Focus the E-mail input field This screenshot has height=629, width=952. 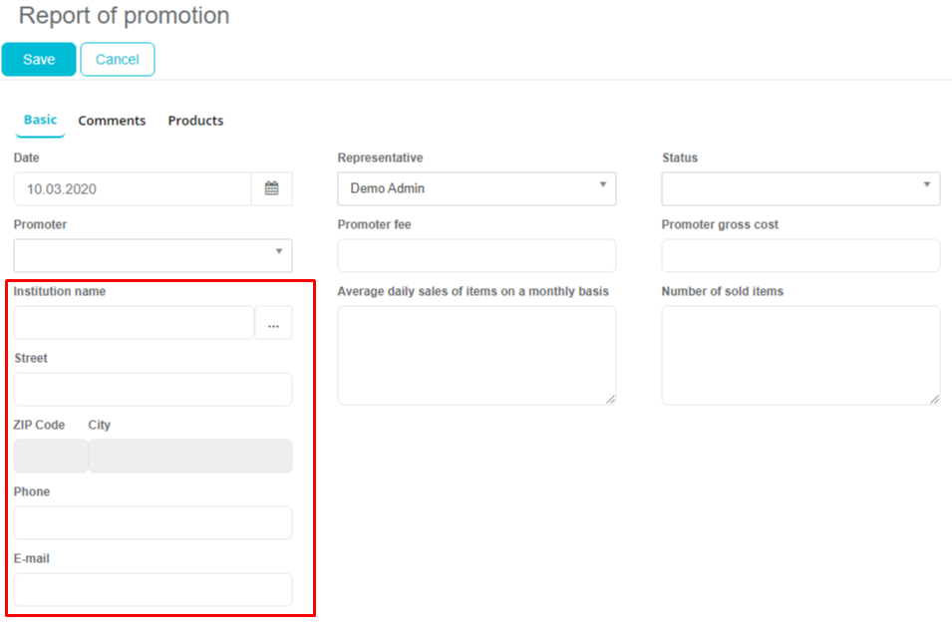click(153, 589)
